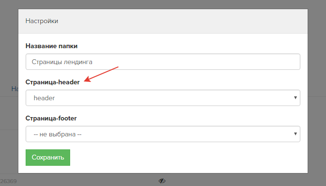
Task: Click the Страница-header label
Action: 52,82
